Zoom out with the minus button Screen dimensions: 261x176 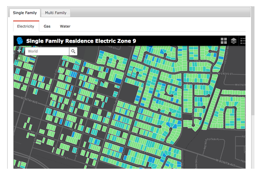[x=19, y=58]
